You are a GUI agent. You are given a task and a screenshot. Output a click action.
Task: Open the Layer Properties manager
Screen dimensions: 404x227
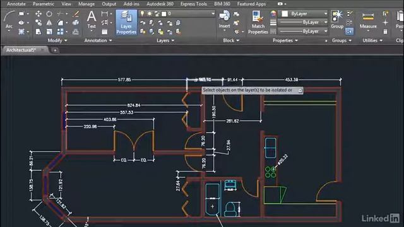126,23
